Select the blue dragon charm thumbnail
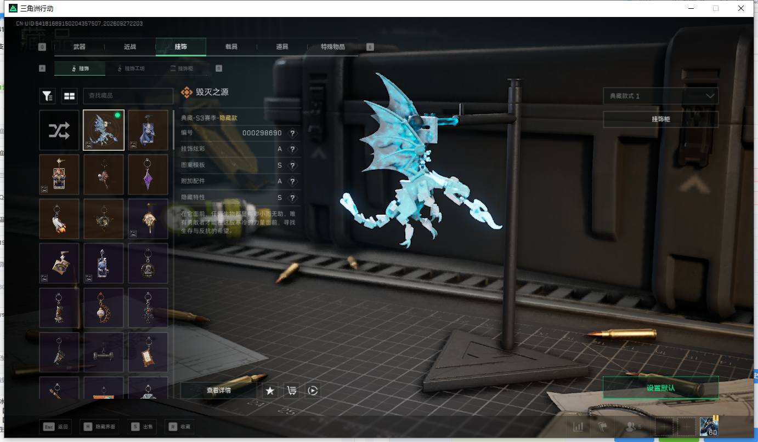 (104, 130)
